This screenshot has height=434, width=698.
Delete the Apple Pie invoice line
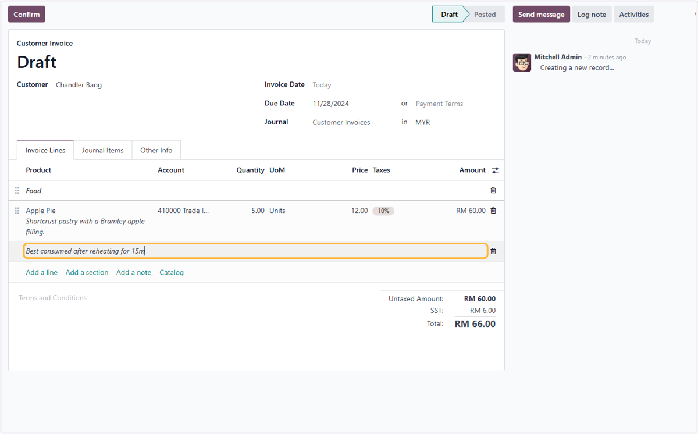(x=493, y=211)
